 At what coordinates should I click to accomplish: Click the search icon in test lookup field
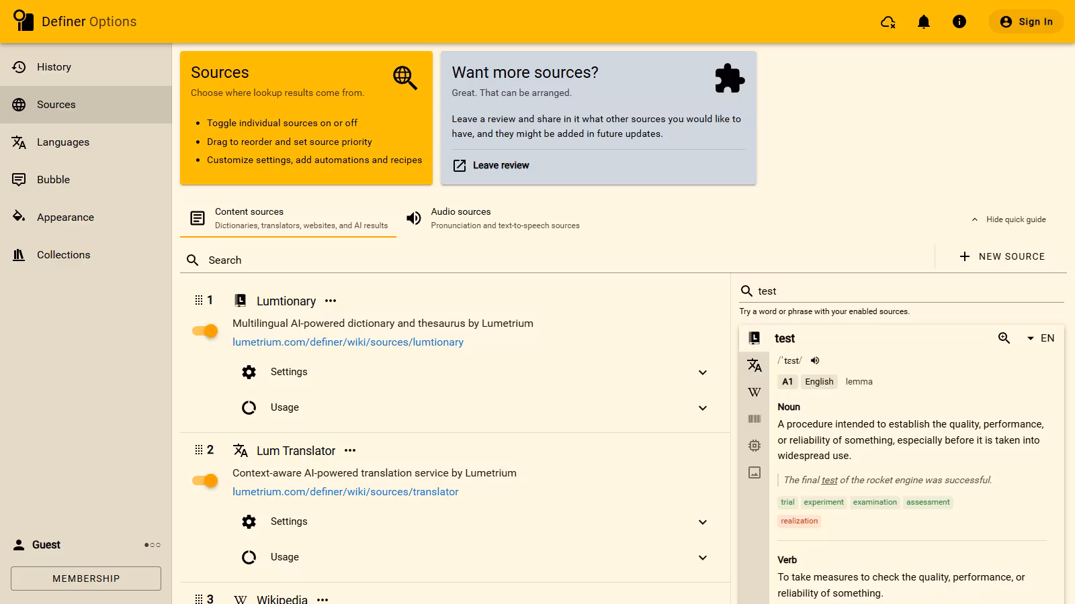746,291
